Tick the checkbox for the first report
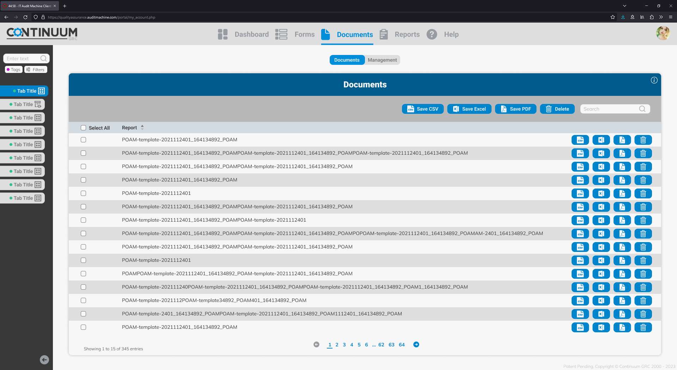677x370 pixels. [84, 140]
